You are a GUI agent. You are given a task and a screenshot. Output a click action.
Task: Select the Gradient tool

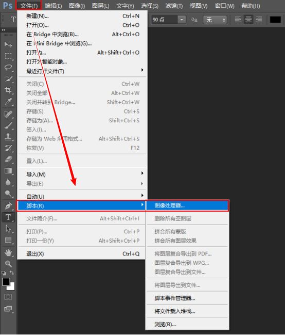pyautogui.click(x=8, y=171)
